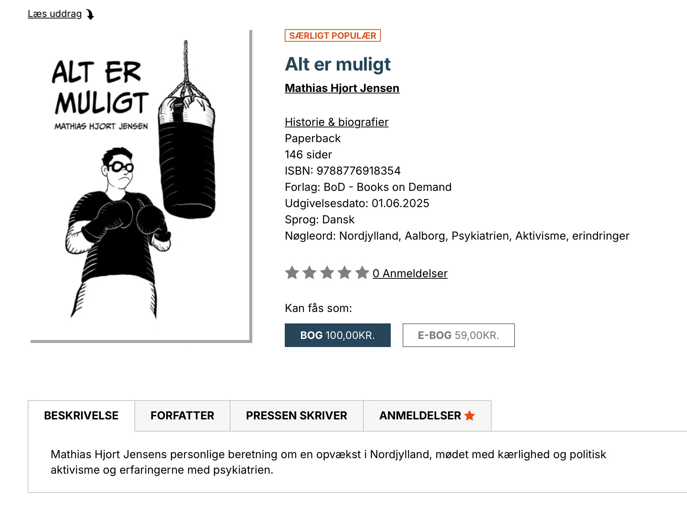Switch to the Anmeldelser tab
Viewport: 687px width, 508px height.
coord(427,416)
